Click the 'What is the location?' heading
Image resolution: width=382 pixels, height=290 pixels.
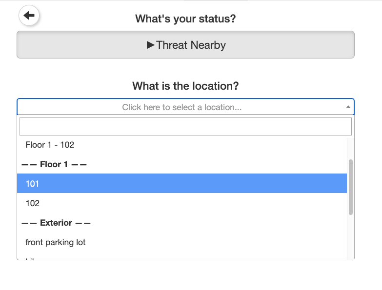click(x=185, y=86)
